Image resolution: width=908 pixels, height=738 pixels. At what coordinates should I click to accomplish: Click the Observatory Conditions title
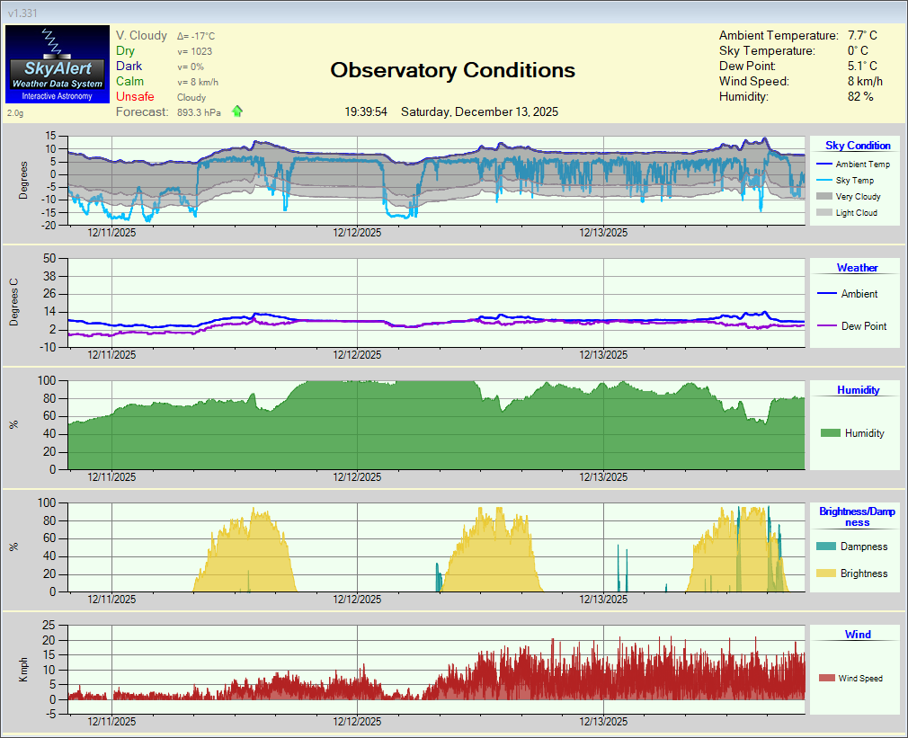click(452, 70)
